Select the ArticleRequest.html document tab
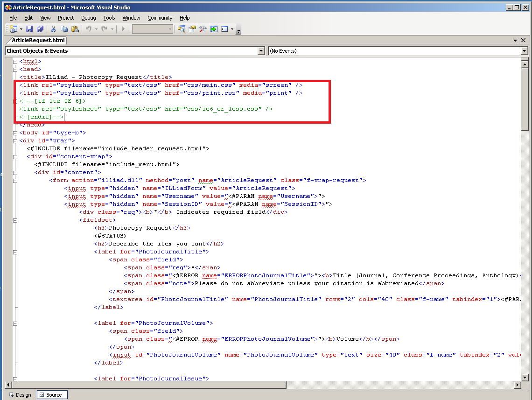The image size is (532, 400). [x=38, y=40]
